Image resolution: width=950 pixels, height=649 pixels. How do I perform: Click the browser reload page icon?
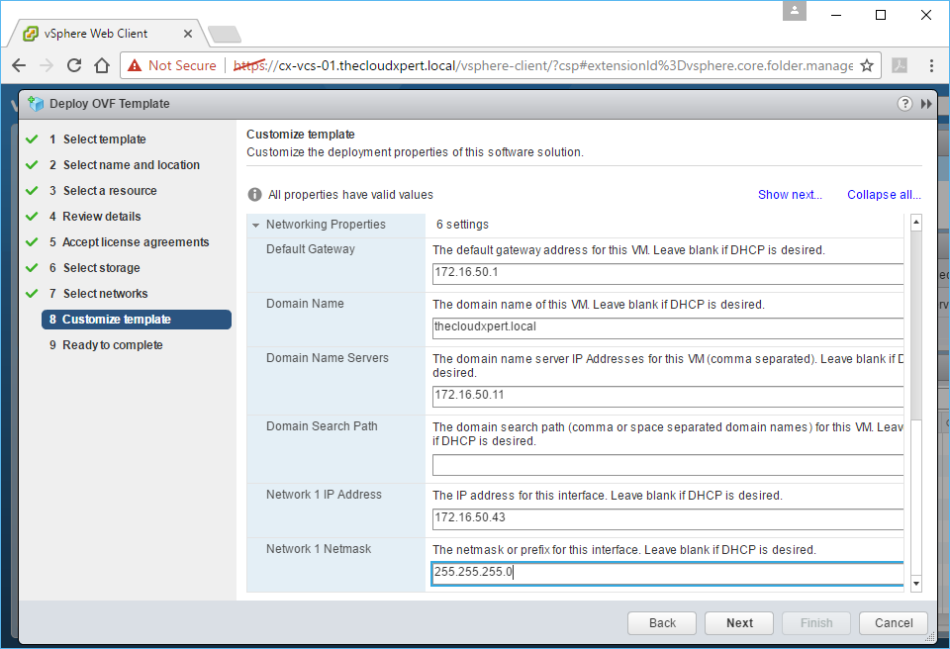click(x=74, y=66)
